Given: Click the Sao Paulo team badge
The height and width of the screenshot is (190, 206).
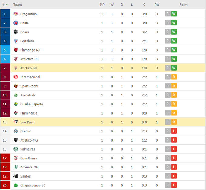Looking at the screenshot, I should [x=16, y=122].
